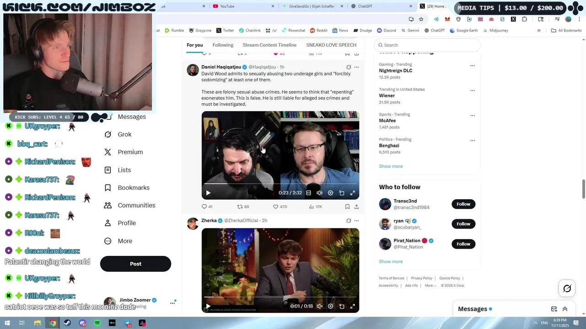Open replies on Daniel Haqiqatjou's post
The height and width of the screenshot is (329, 586).
(x=207, y=207)
